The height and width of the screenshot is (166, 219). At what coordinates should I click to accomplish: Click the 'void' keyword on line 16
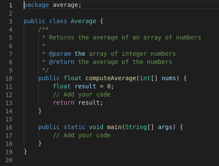pyautogui.click(x=96, y=127)
